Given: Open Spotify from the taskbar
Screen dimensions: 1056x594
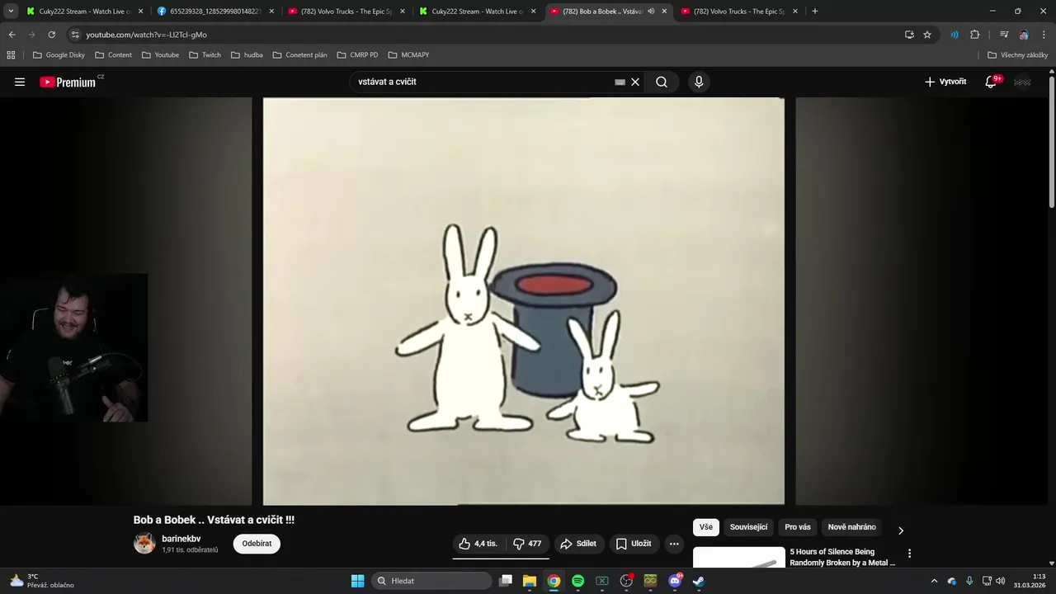Looking at the screenshot, I should (577, 581).
